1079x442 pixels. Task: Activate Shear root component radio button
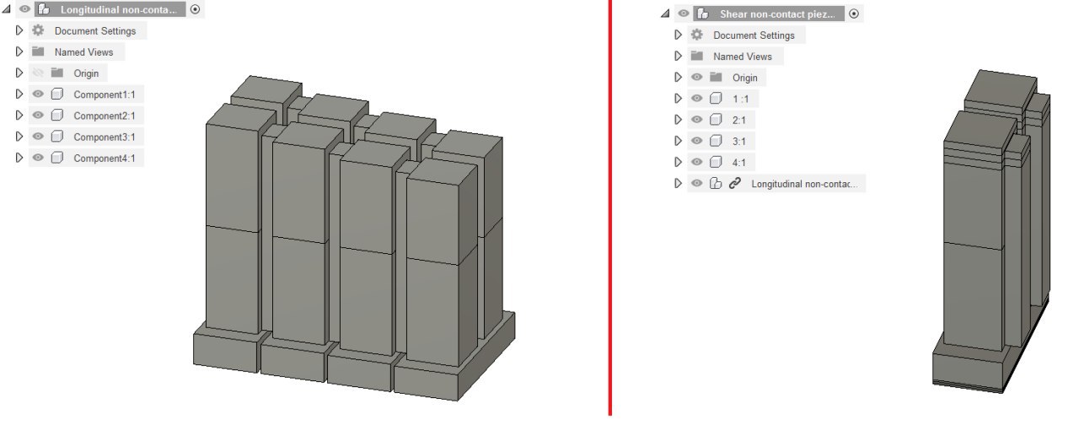click(854, 14)
